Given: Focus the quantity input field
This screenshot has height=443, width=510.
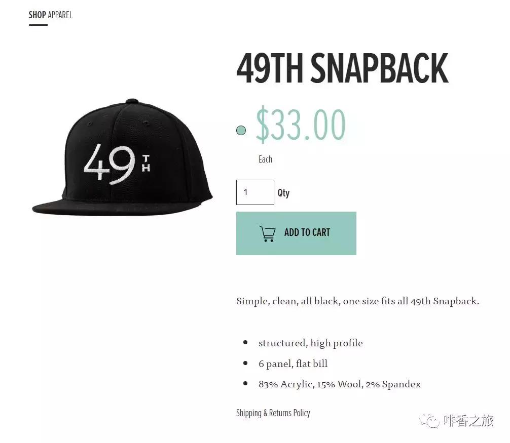Looking at the screenshot, I should tap(255, 192).
